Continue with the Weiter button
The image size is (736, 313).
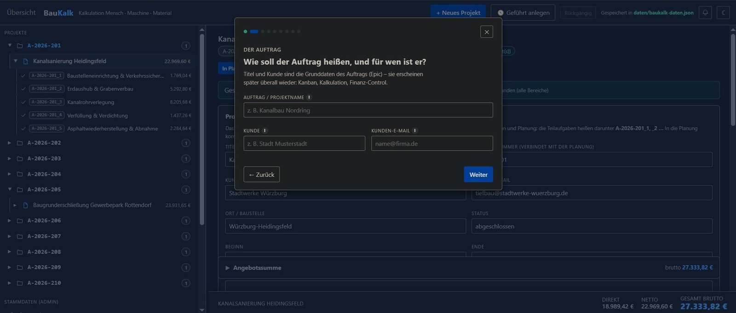(478, 174)
